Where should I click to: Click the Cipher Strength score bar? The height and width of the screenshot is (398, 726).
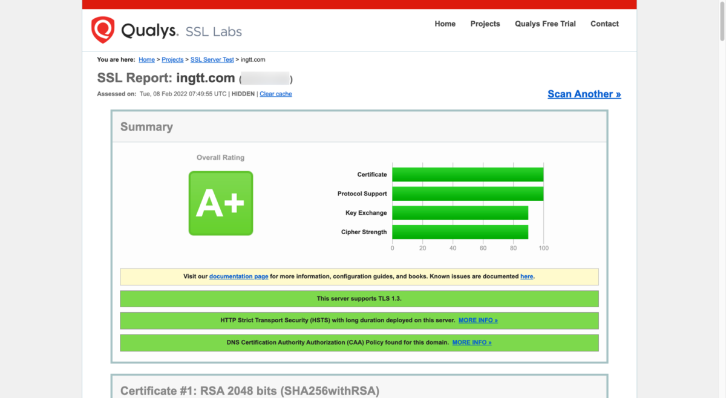coord(460,232)
